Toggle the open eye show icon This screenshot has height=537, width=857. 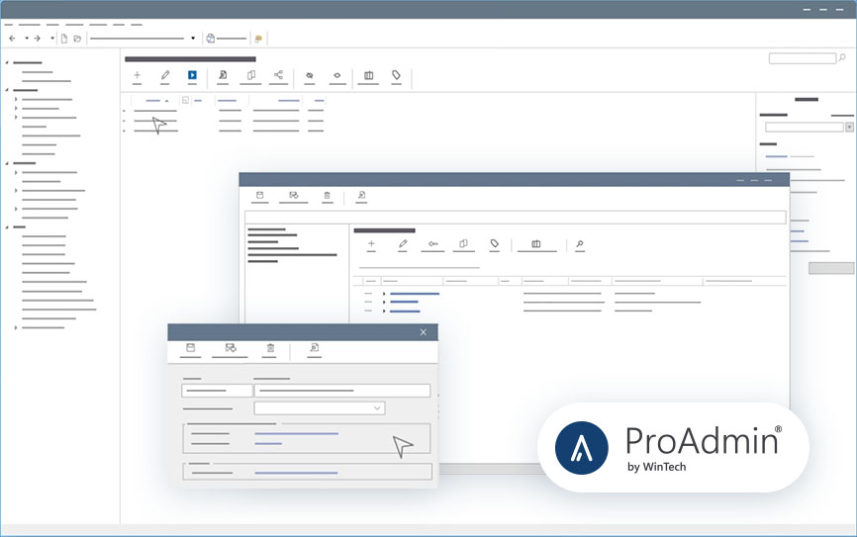(x=337, y=75)
